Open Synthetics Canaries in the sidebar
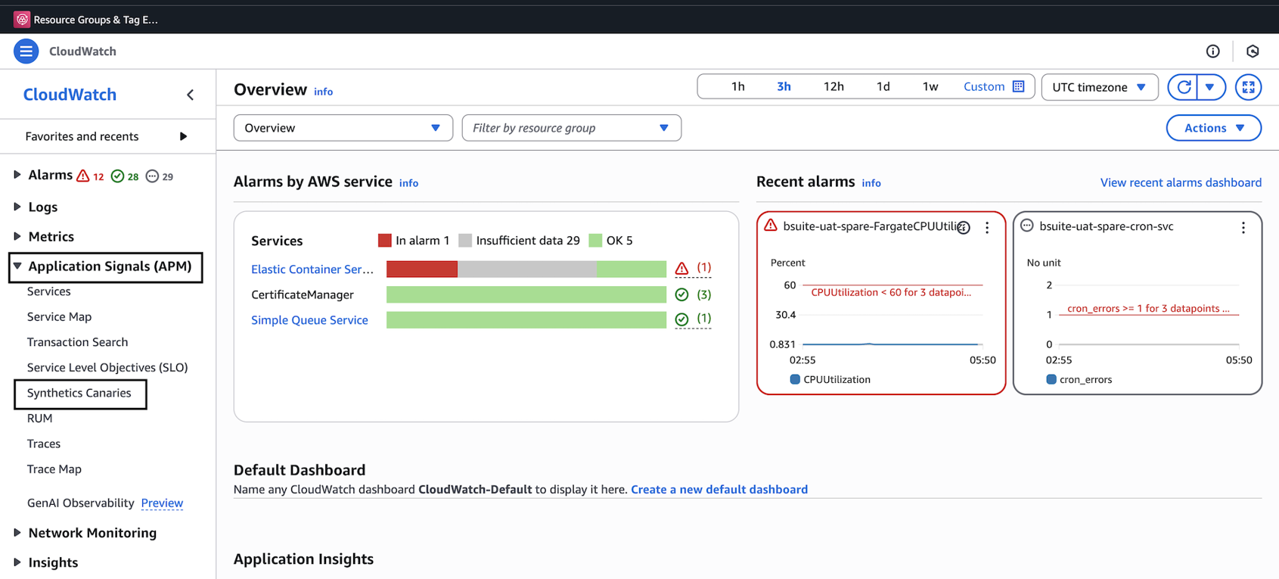Viewport: 1279px width, 579px height. point(79,393)
